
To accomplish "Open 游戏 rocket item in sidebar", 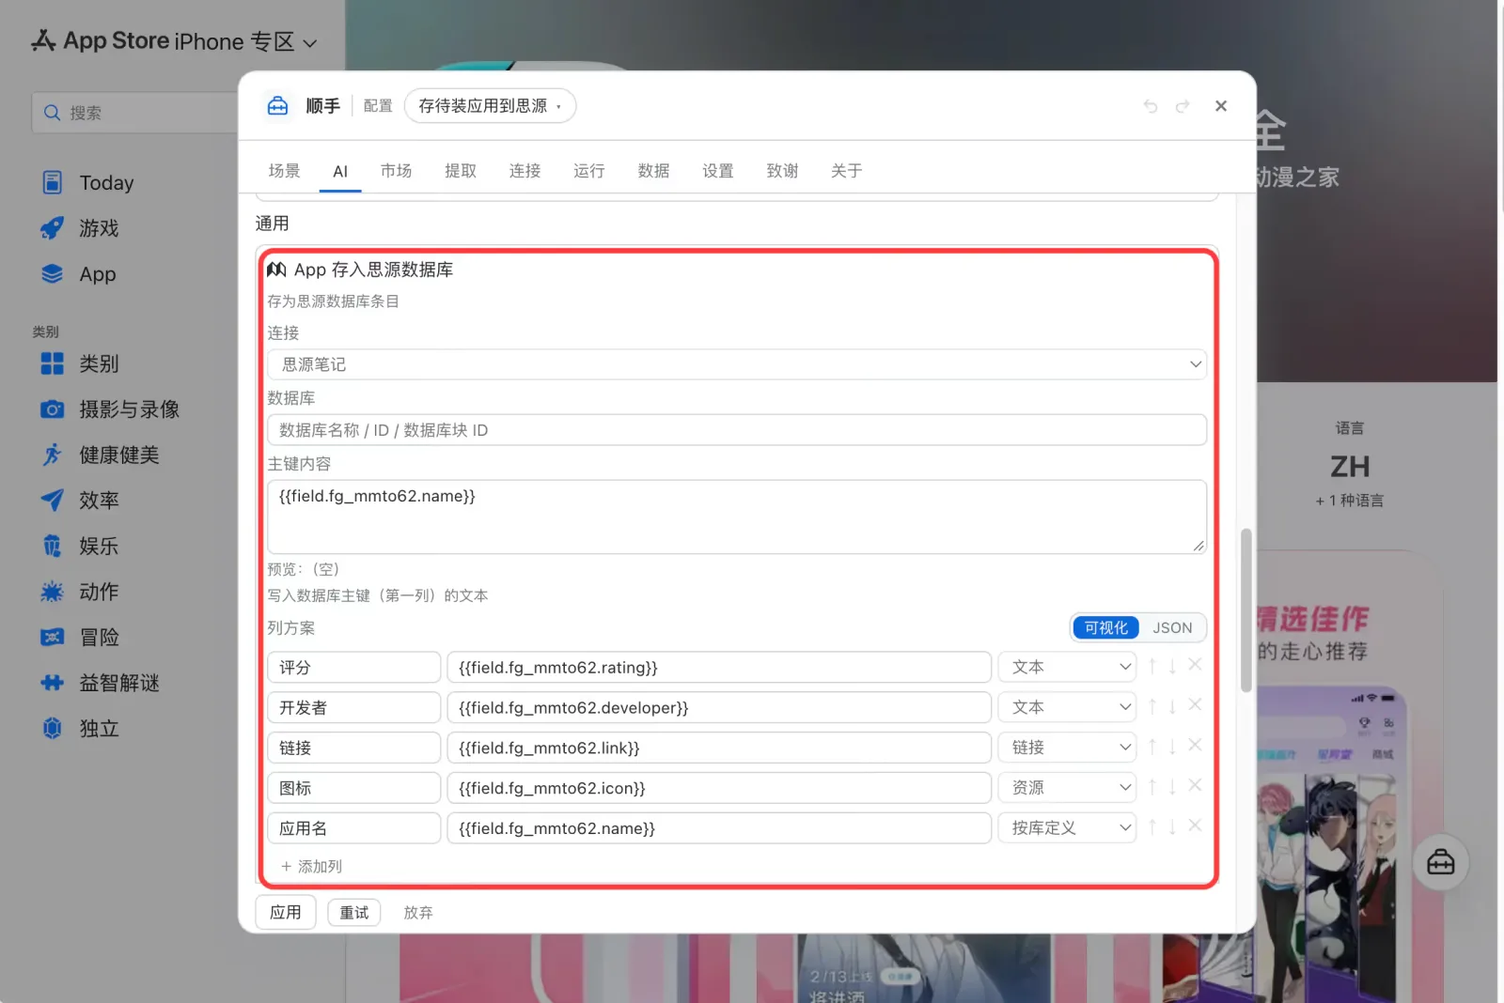I will tap(81, 228).
